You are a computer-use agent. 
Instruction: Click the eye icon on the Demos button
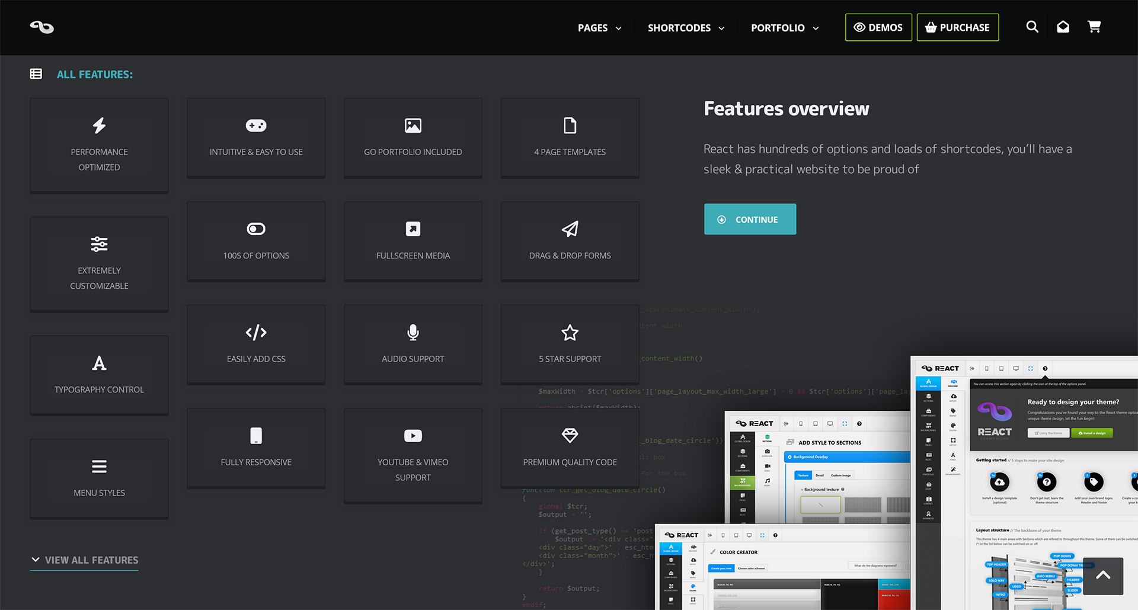tap(859, 27)
